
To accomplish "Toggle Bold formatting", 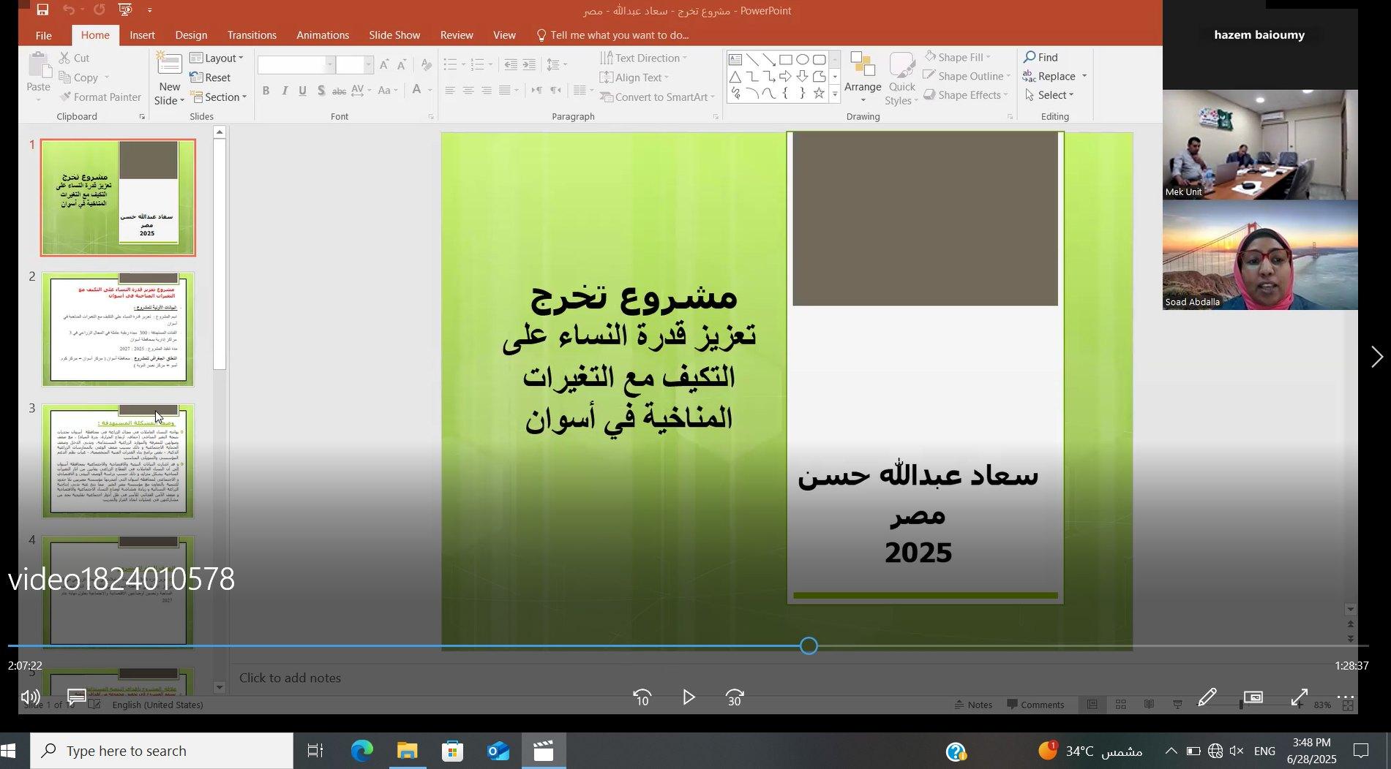I will 266,91.
